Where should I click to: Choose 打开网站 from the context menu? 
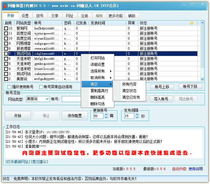pyautogui.click(x=98, y=58)
